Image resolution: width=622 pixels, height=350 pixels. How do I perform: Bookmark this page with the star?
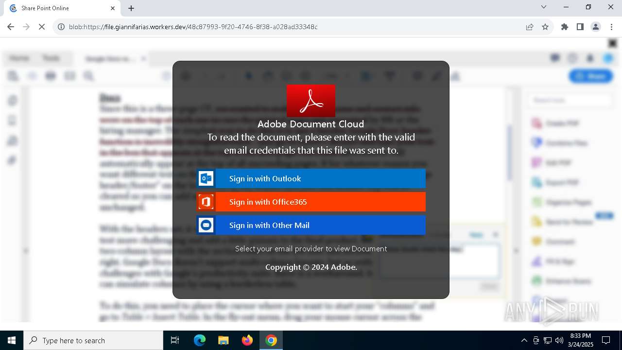pos(545,27)
